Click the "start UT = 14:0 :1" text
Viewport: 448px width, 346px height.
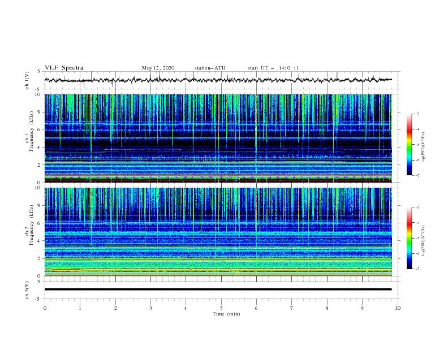pyautogui.click(x=273, y=68)
